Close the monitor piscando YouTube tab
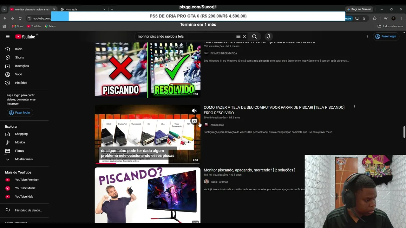406x228 pixels. (x=54, y=9)
